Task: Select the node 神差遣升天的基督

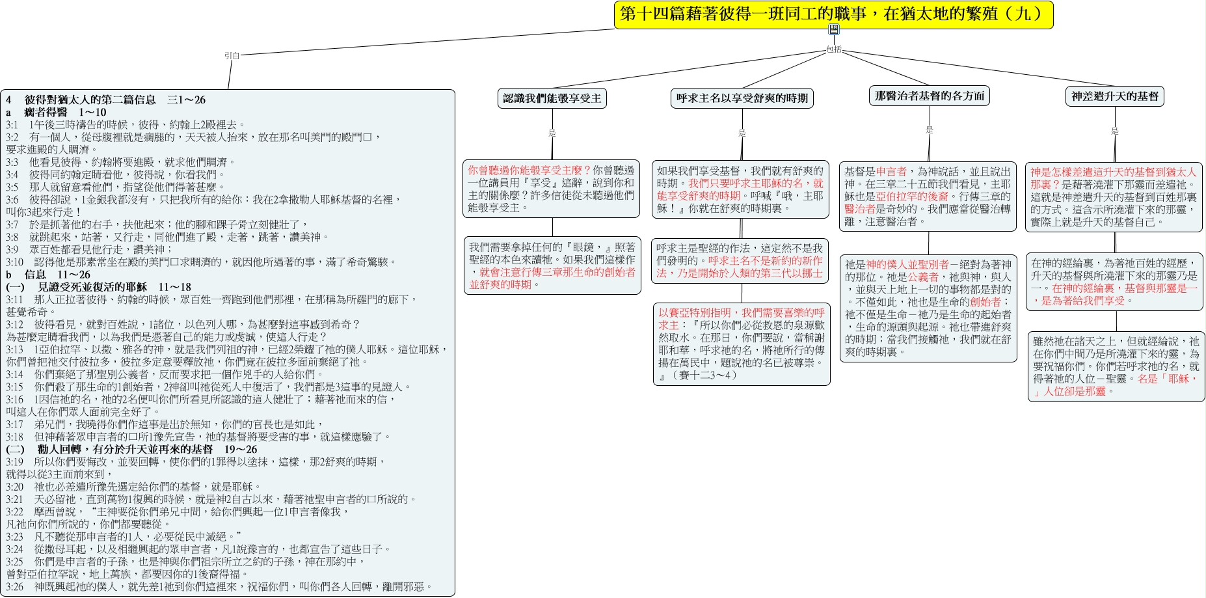Action: tap(1115, 96)
